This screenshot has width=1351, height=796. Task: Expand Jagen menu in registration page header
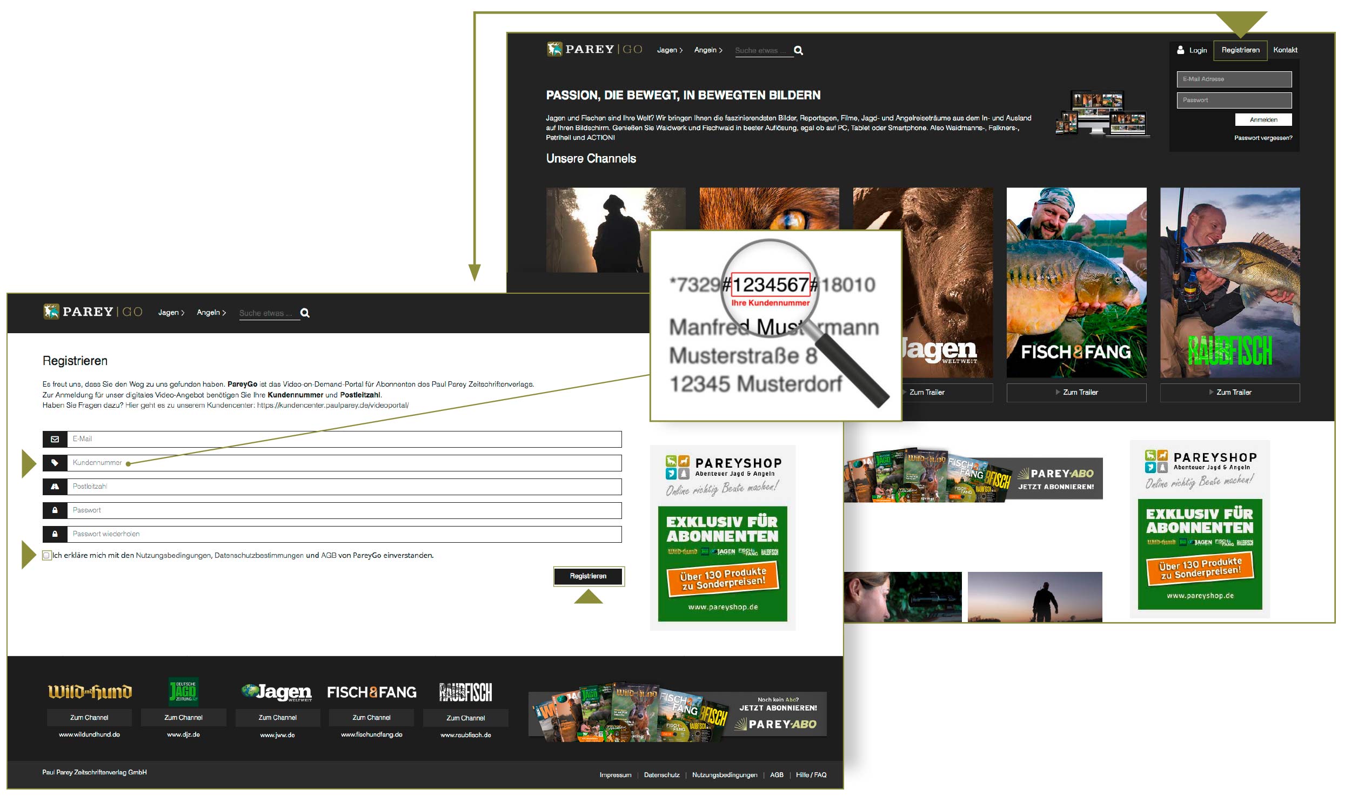[x=171, y=313]
